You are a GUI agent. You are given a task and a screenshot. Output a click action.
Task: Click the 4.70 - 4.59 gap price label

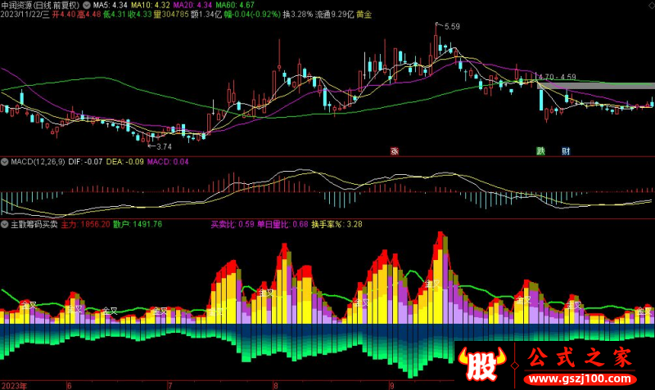coord(558,76)
